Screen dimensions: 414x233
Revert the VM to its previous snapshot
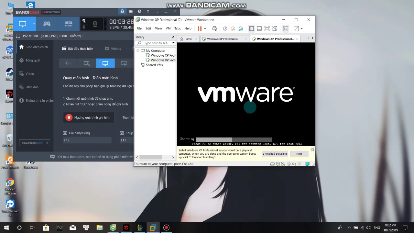click(x=233, y=28)
